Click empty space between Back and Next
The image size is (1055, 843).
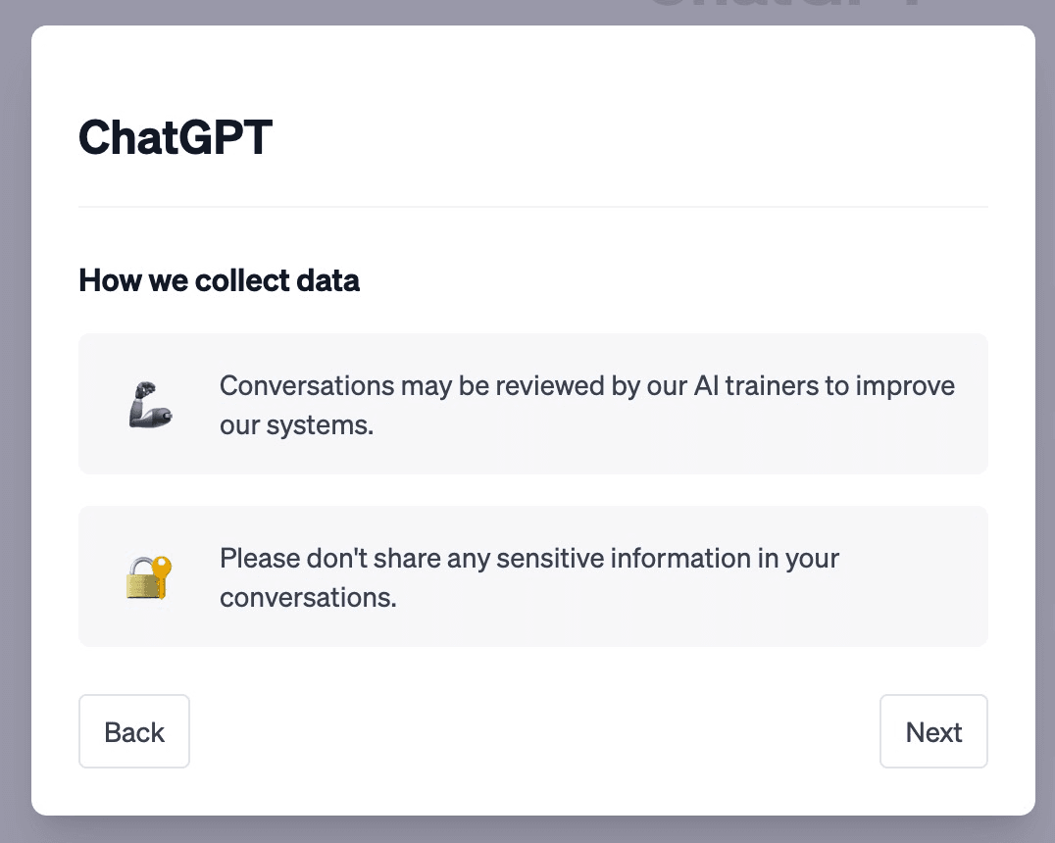pyautogui.click(x=534, y=732)
